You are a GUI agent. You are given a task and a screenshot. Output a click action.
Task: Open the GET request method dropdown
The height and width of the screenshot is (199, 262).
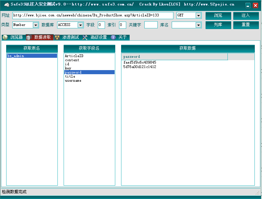[x=198, y=15]
